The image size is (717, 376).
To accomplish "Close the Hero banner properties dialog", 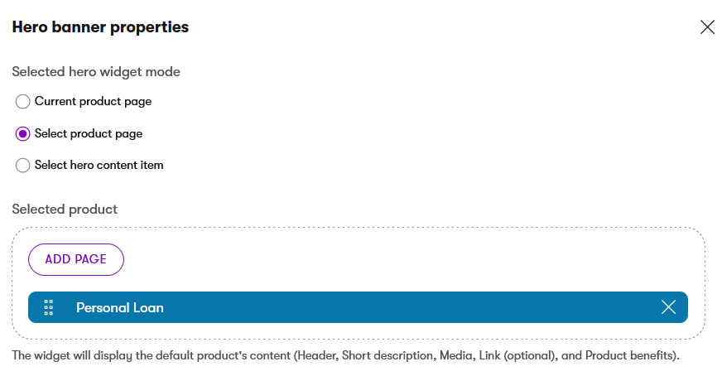I will click(x=707, y=27).
